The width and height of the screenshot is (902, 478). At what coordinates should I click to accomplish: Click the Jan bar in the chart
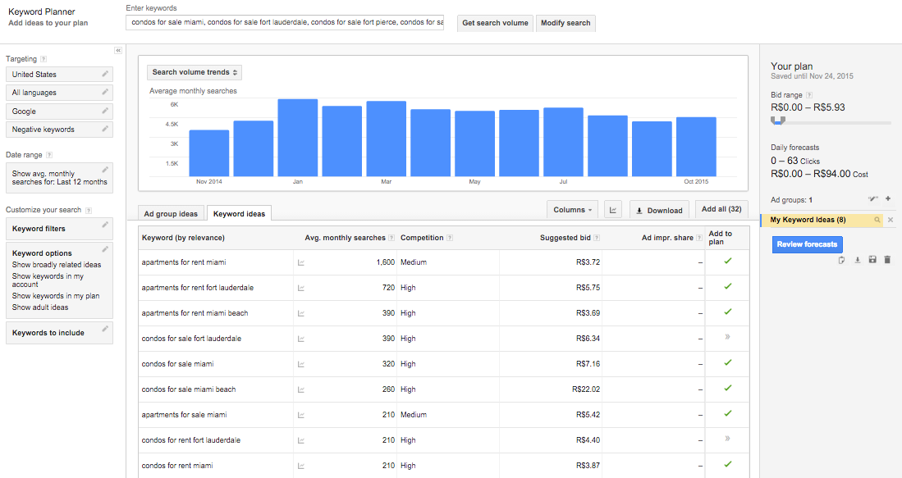pos(297,138)
